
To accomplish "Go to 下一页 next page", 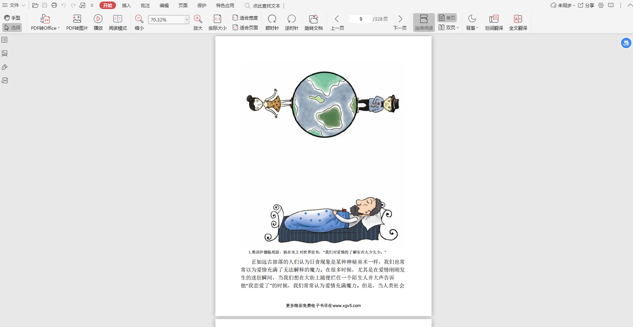I will click(x=400, y=23).
